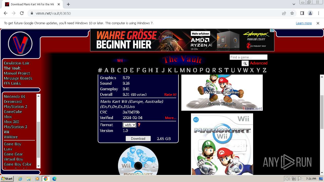The height and width of the screenshot is (182, 324).
Task: Open File Explorer from the taskbar
Action: click(x=29, y=179)
